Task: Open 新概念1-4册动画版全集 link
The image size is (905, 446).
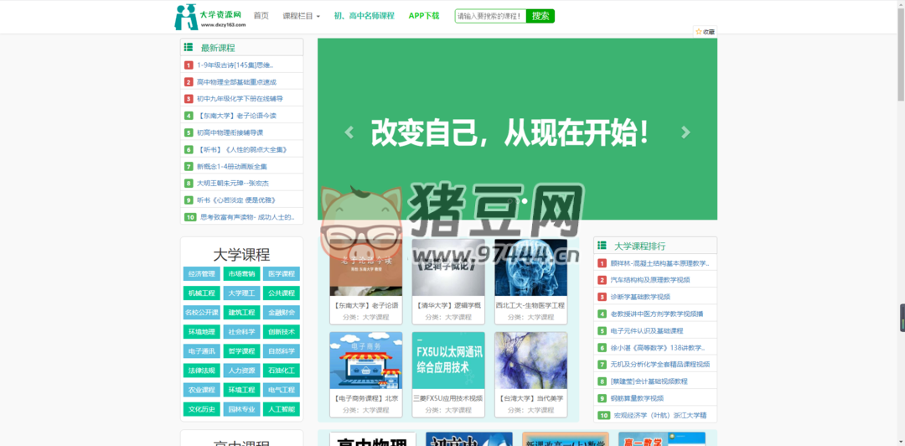Action: click(232, 166)
